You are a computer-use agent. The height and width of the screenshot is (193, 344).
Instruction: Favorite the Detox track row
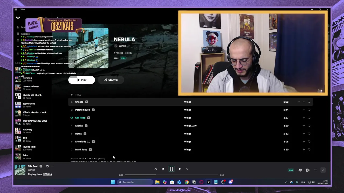(x=309, y=133)
